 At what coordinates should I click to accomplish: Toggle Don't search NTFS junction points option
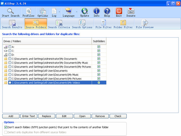6,127
